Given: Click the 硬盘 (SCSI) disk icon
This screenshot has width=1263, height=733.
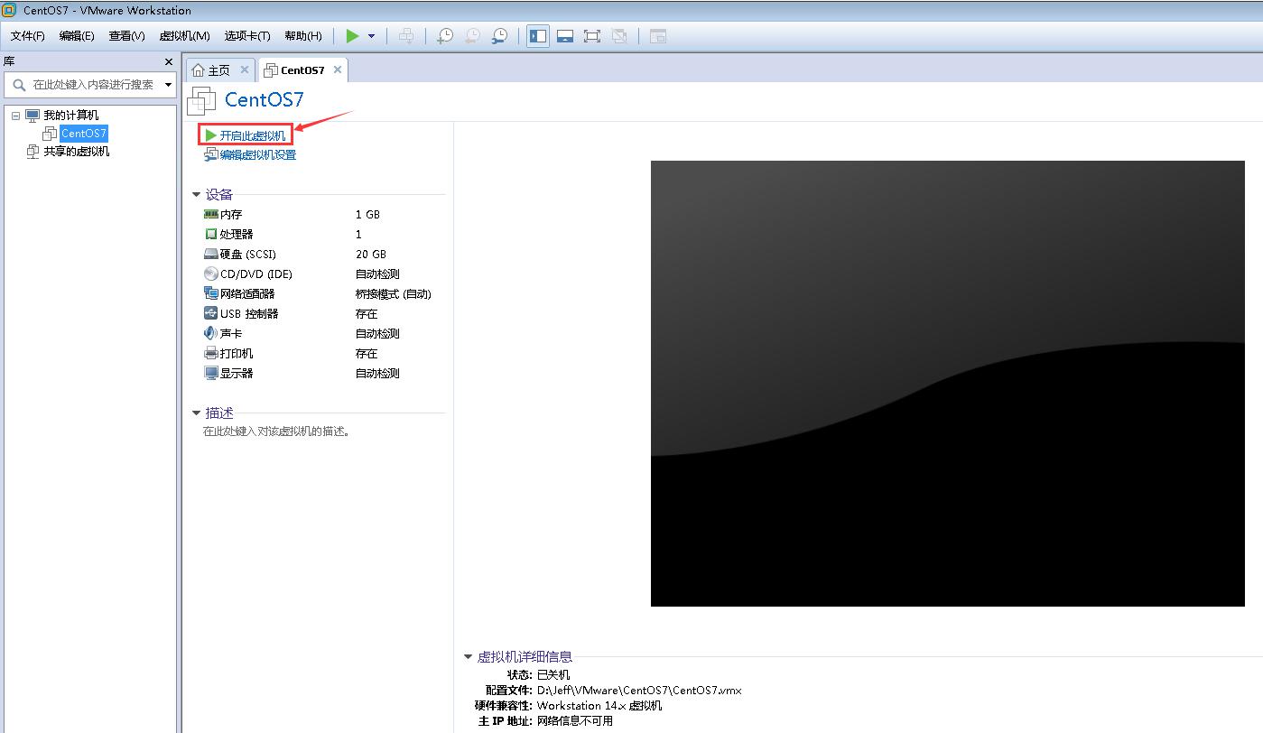Looking at the screenshot, I should tap(211, 254).
